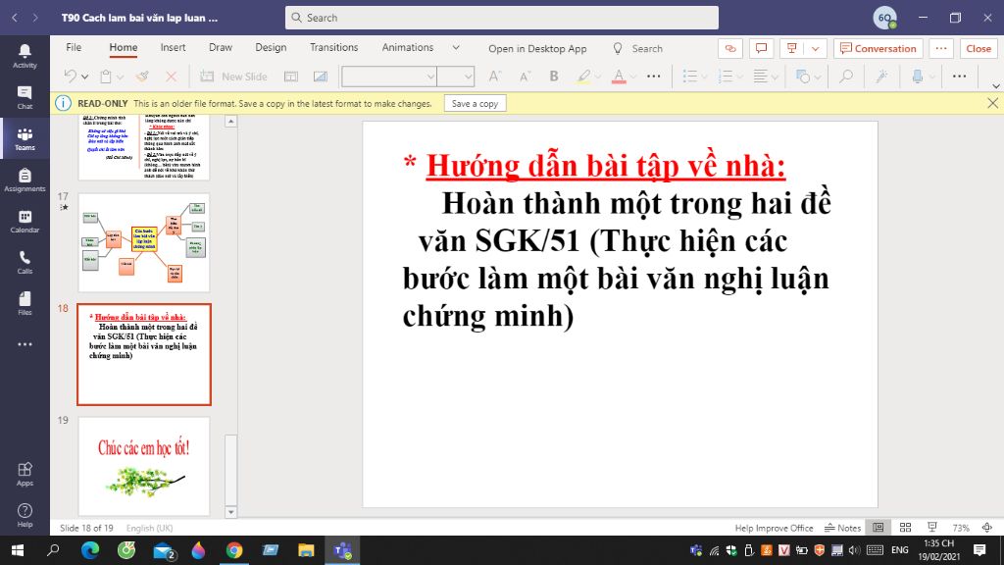Viewport: 1004px width, 565px height.
Task: Click Open in Desktop App
Action: click(x=537, y=49)
